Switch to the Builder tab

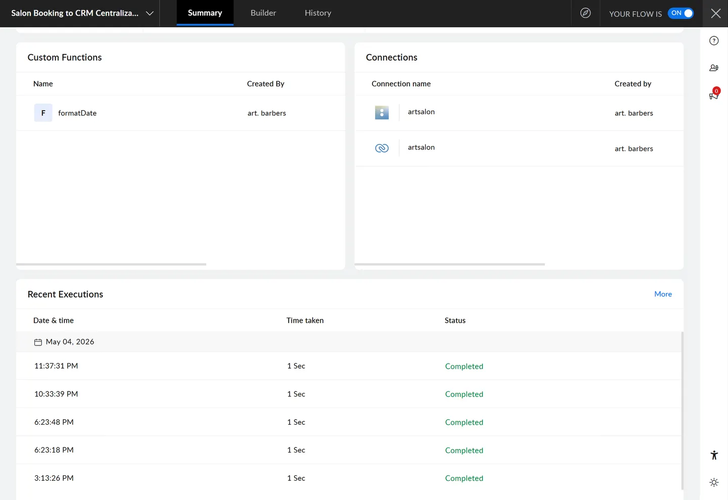tap(263, 13)
